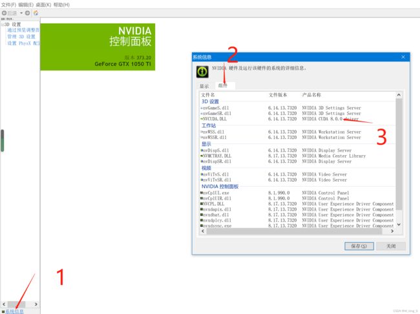Click the GeForce GTX 1050 Ti banner text

coord(123,64)
